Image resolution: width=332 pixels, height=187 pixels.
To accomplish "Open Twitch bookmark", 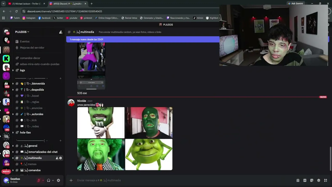I will click(15, 18).
